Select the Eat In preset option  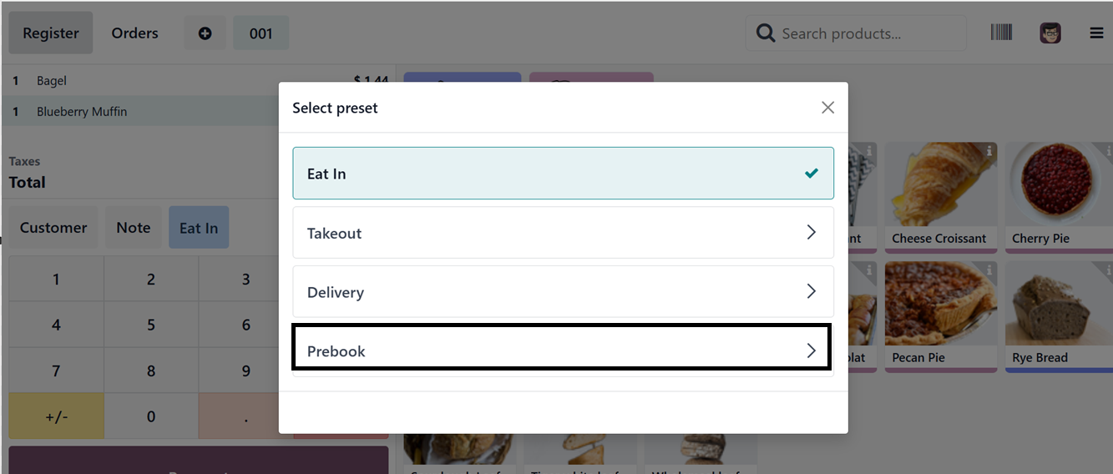[x=563, y=174]
